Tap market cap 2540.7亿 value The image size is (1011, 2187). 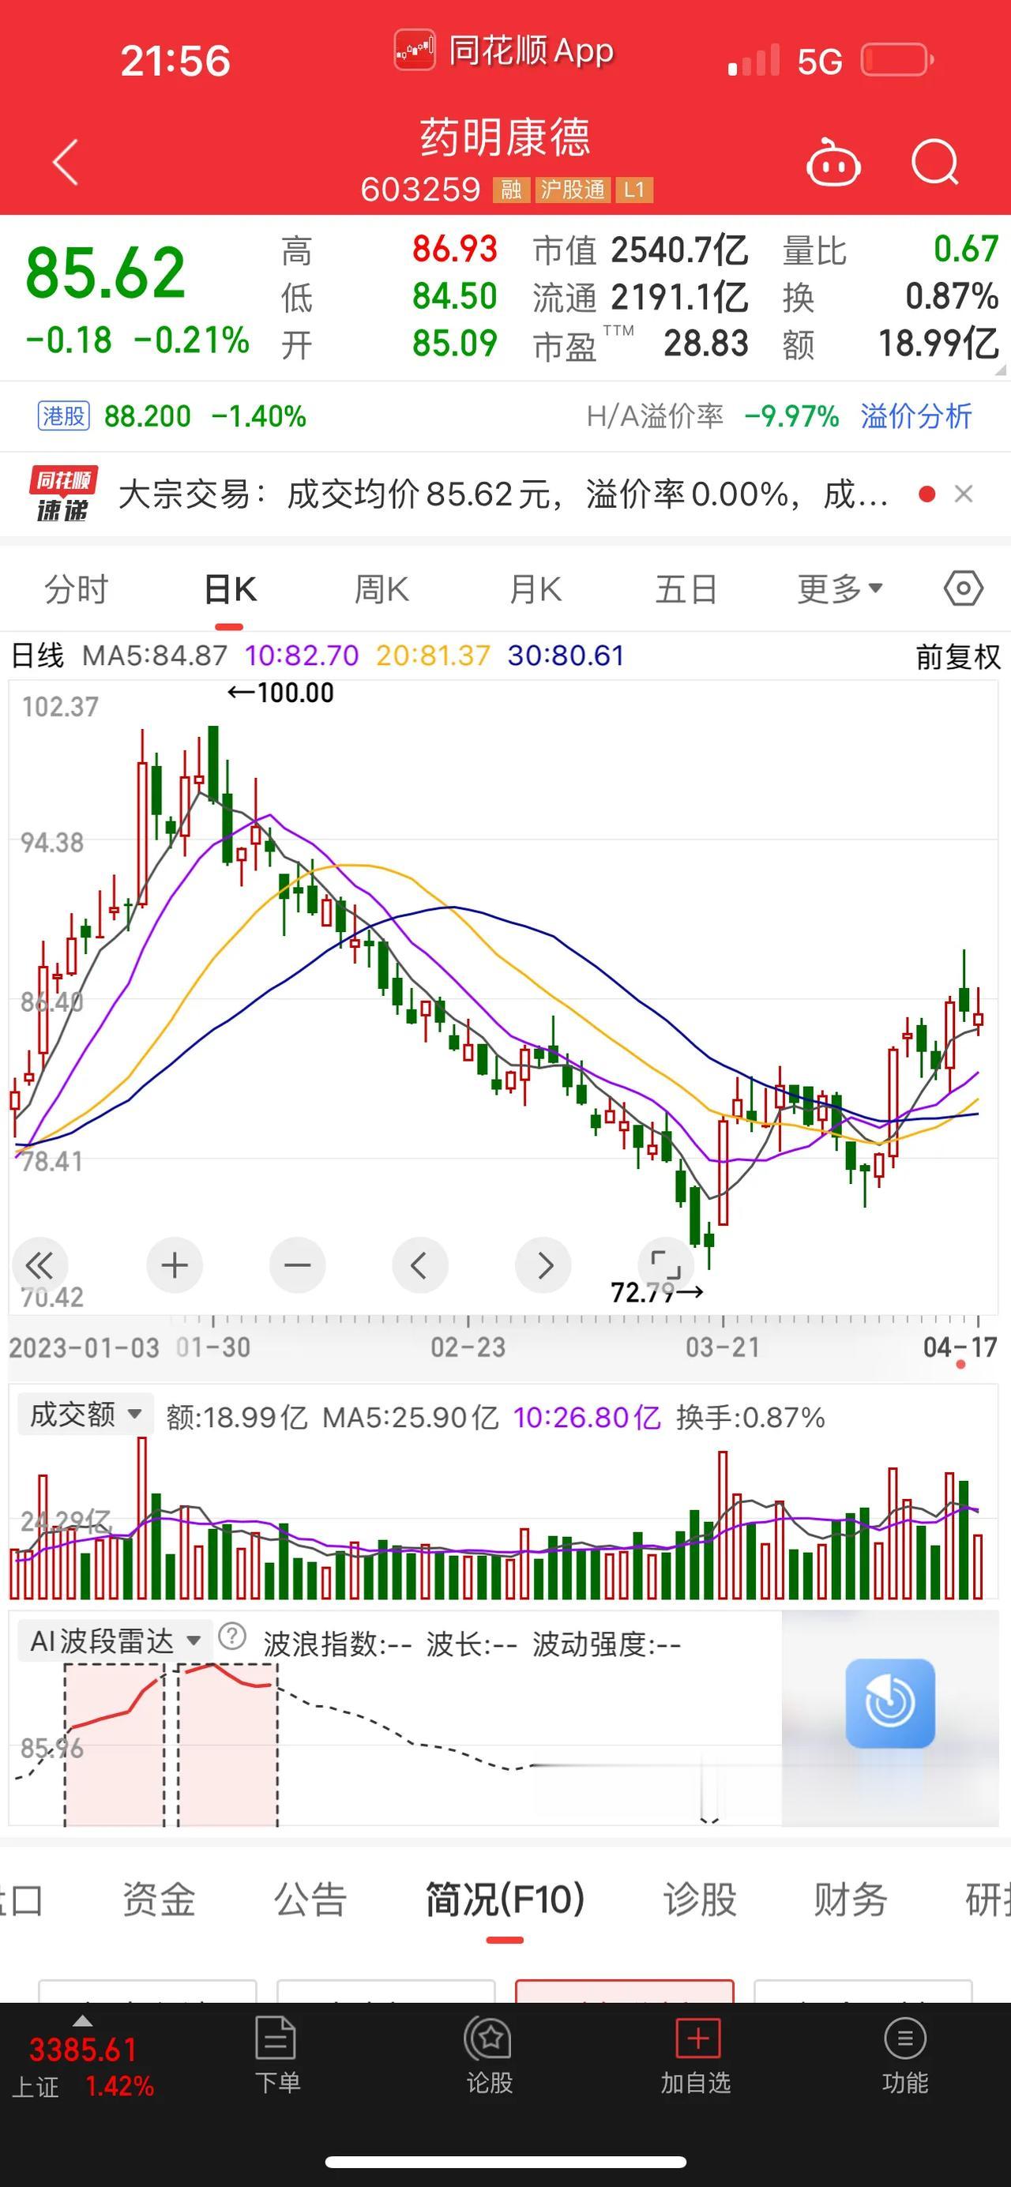coord(680,250)
